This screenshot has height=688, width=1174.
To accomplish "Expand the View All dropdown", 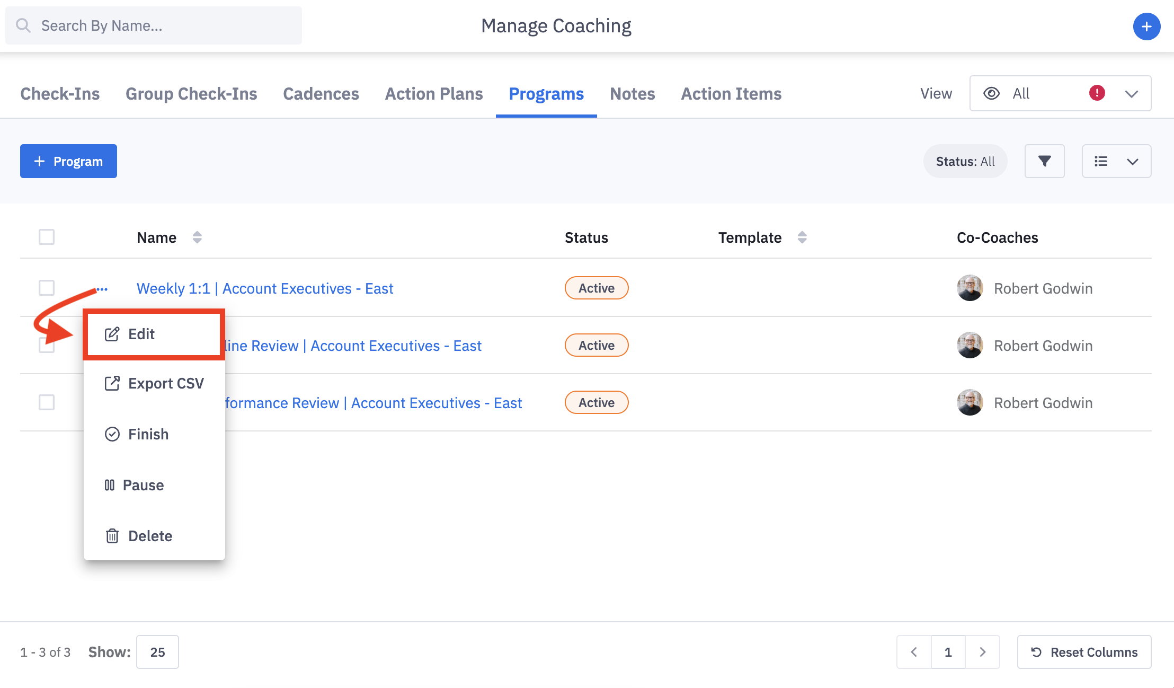I will coord(1131,94).
